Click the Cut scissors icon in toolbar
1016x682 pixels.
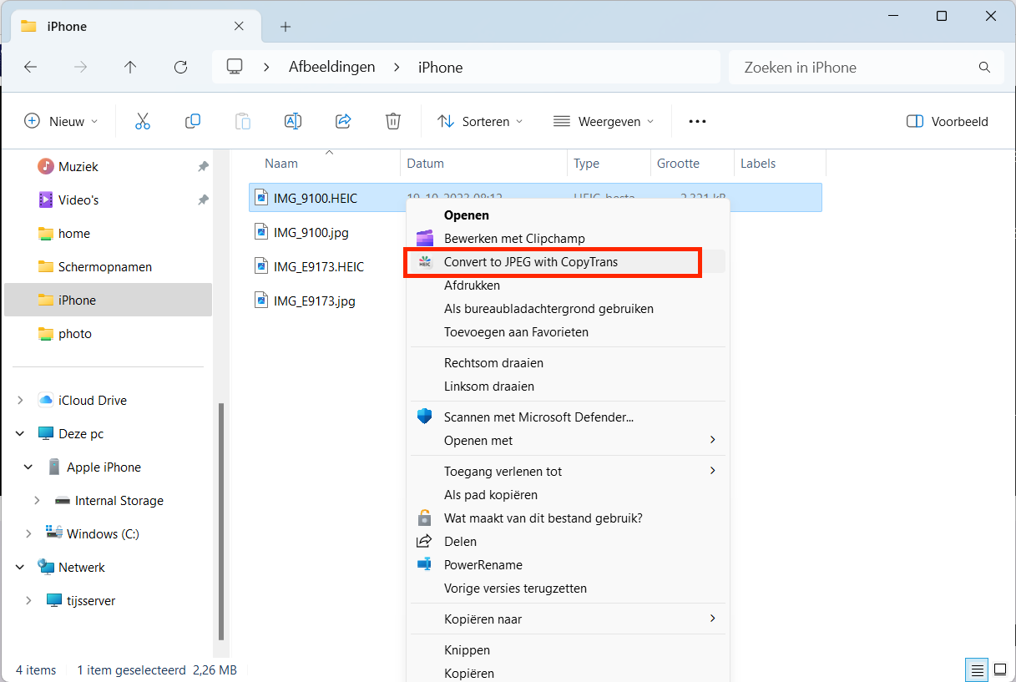[143, 121]
